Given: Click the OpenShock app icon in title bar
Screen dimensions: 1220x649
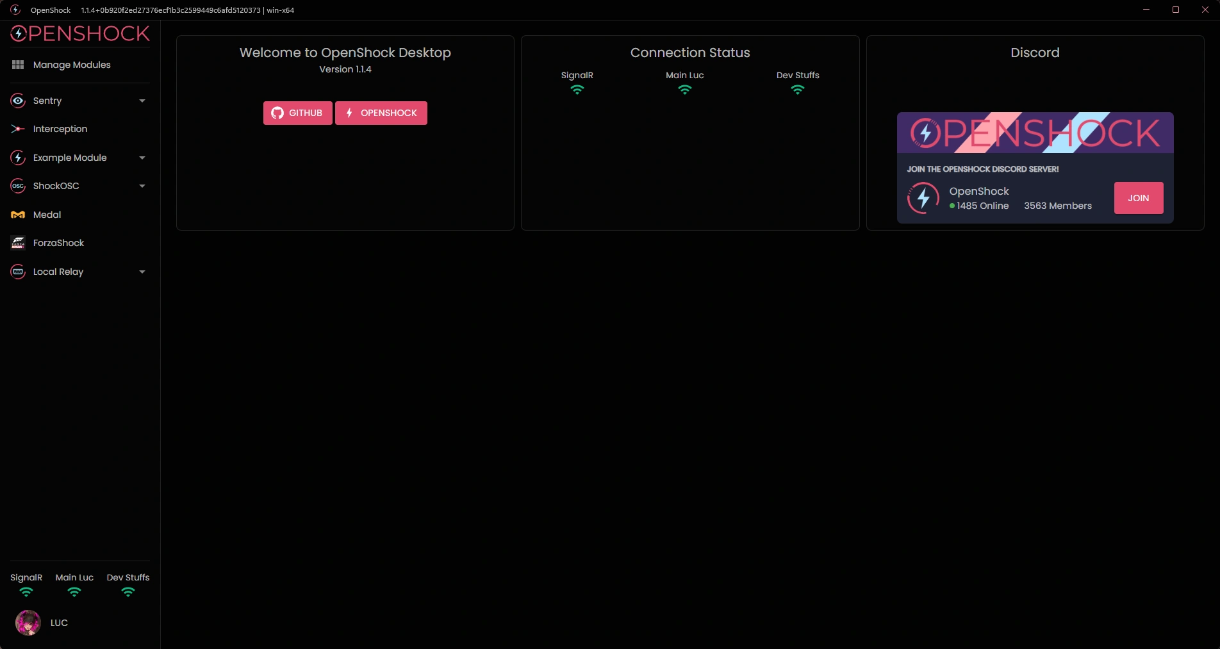Looking at the screenshot, I should (15, 10).
